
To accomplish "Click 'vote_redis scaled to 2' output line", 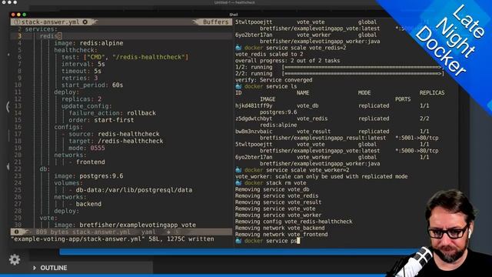I will coord(269,54).
